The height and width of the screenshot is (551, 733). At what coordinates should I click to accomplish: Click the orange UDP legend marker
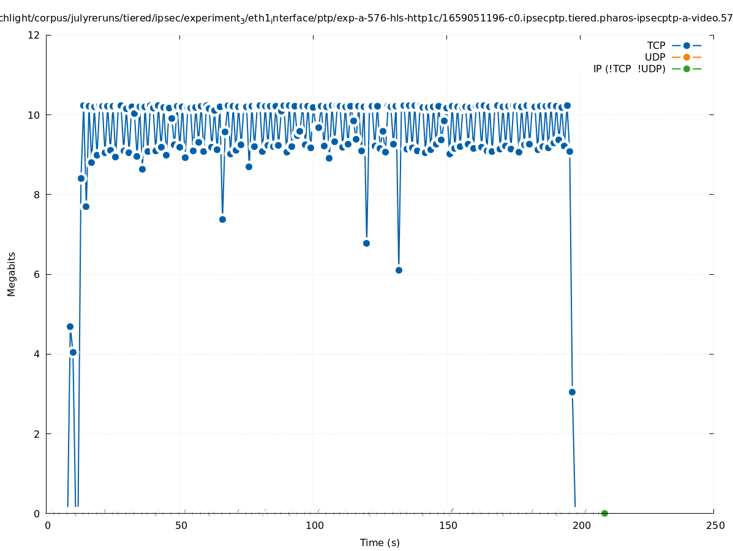point(686,57)
